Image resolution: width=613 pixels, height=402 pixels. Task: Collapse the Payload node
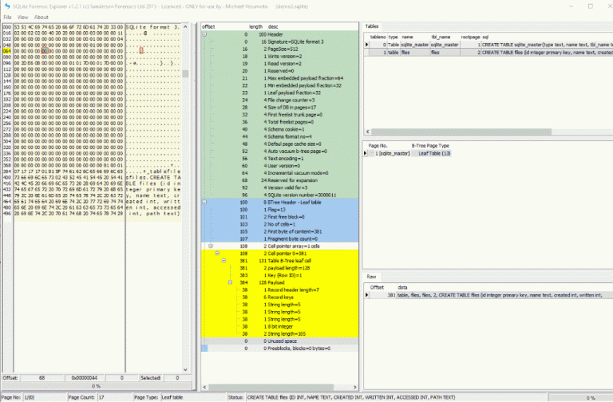point(230,282)
